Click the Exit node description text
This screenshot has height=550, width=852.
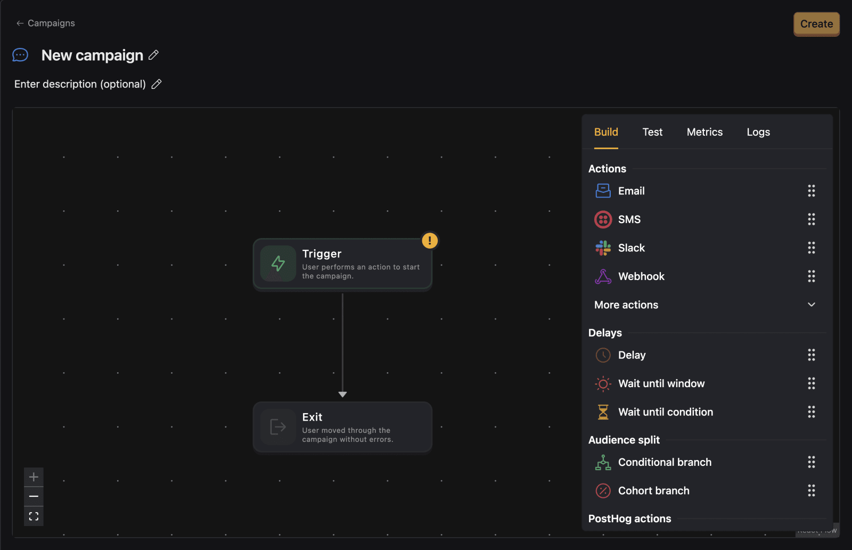coord(347,435)
